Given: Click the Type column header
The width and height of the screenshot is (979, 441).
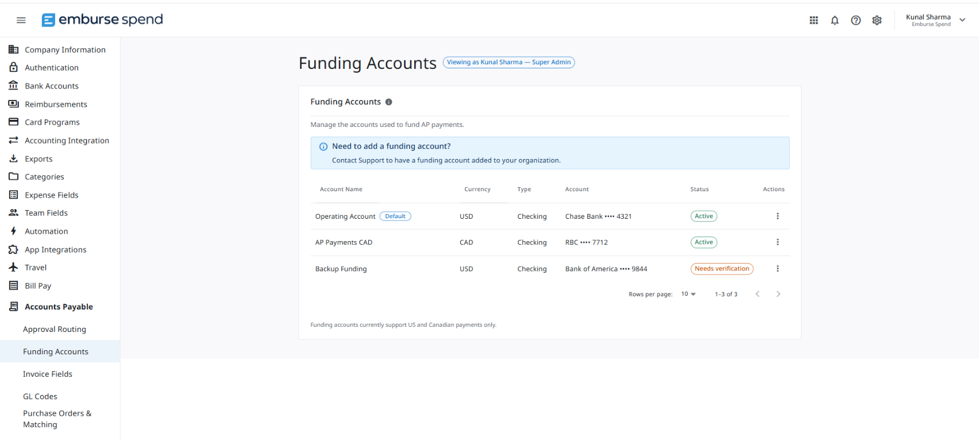Looking at the screenshot, I should (524, 189).
